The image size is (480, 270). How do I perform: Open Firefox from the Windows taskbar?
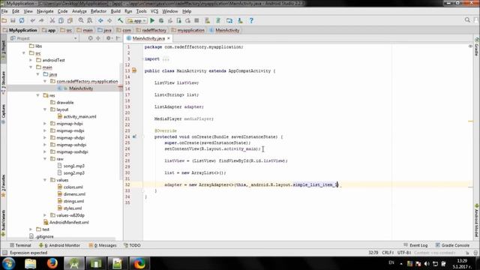[x=52, y=263]
